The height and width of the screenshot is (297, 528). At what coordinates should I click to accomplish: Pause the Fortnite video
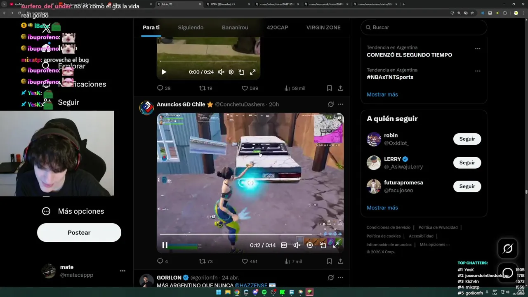click(x=165, y=245)
